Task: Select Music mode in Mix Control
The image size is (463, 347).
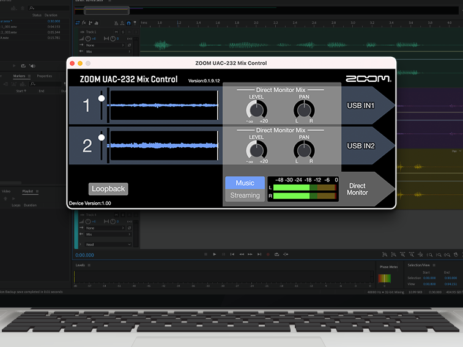Action: (245, 183)
